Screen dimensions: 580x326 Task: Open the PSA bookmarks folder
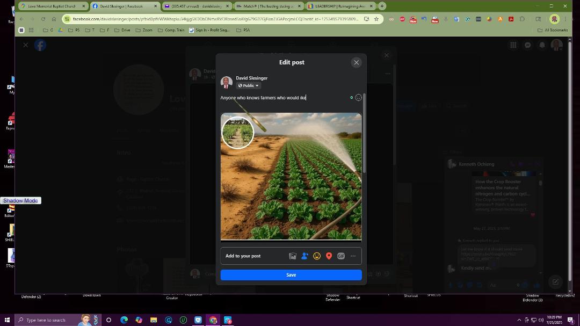tap(243, 30)
